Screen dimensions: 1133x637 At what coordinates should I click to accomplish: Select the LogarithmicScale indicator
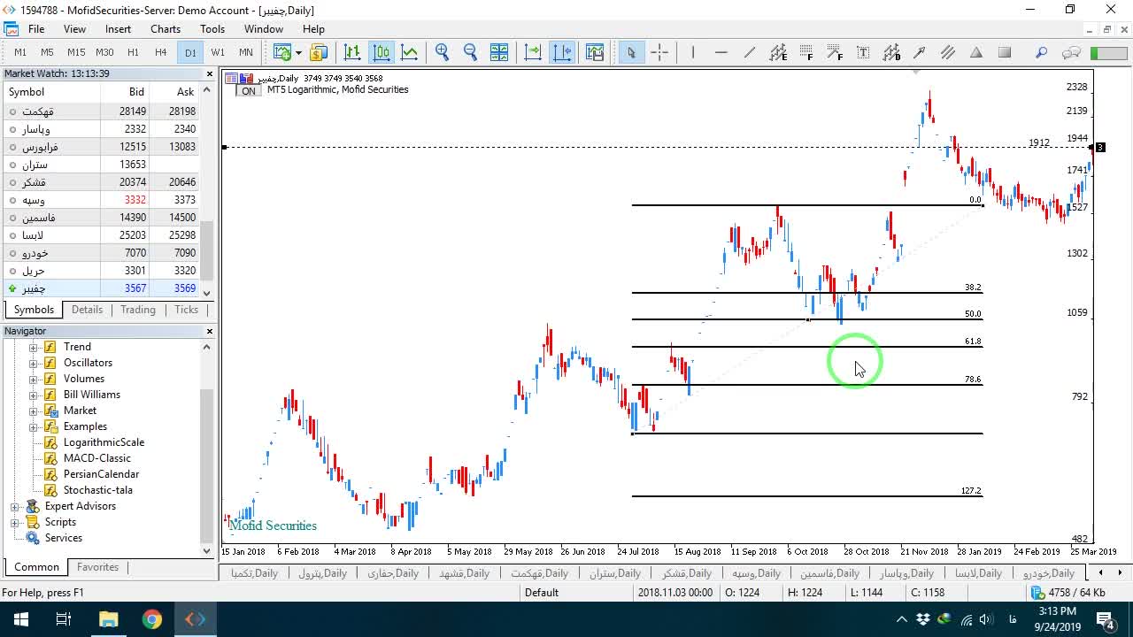pos(104,442)
